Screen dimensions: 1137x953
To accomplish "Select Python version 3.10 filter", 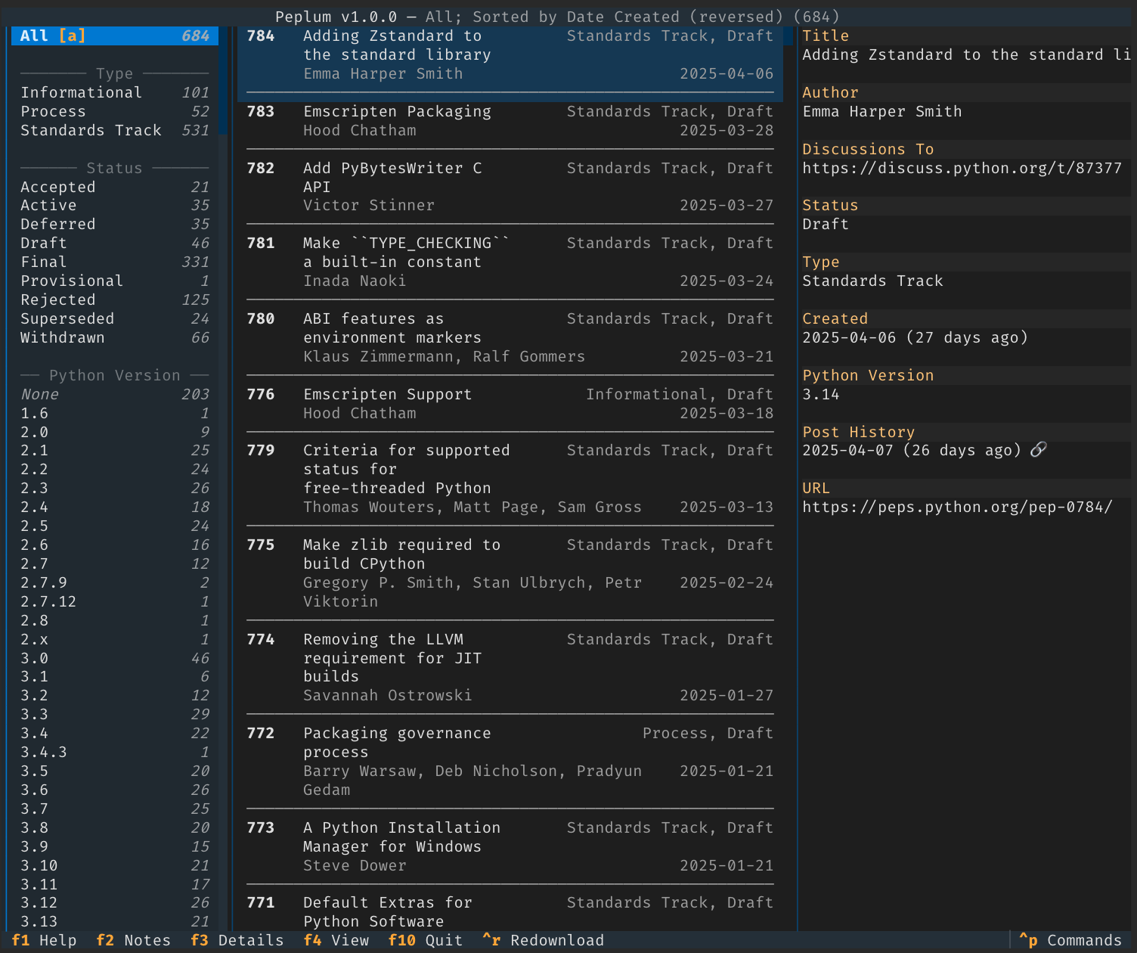I will point(115,865).
